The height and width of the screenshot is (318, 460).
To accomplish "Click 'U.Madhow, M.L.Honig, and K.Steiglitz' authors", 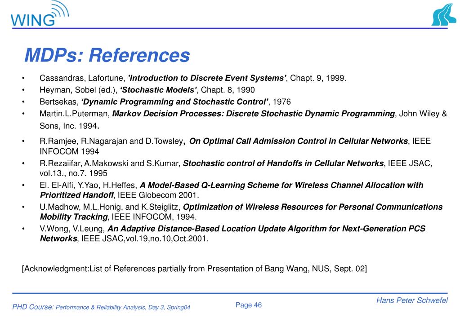I will coord(109,207).
